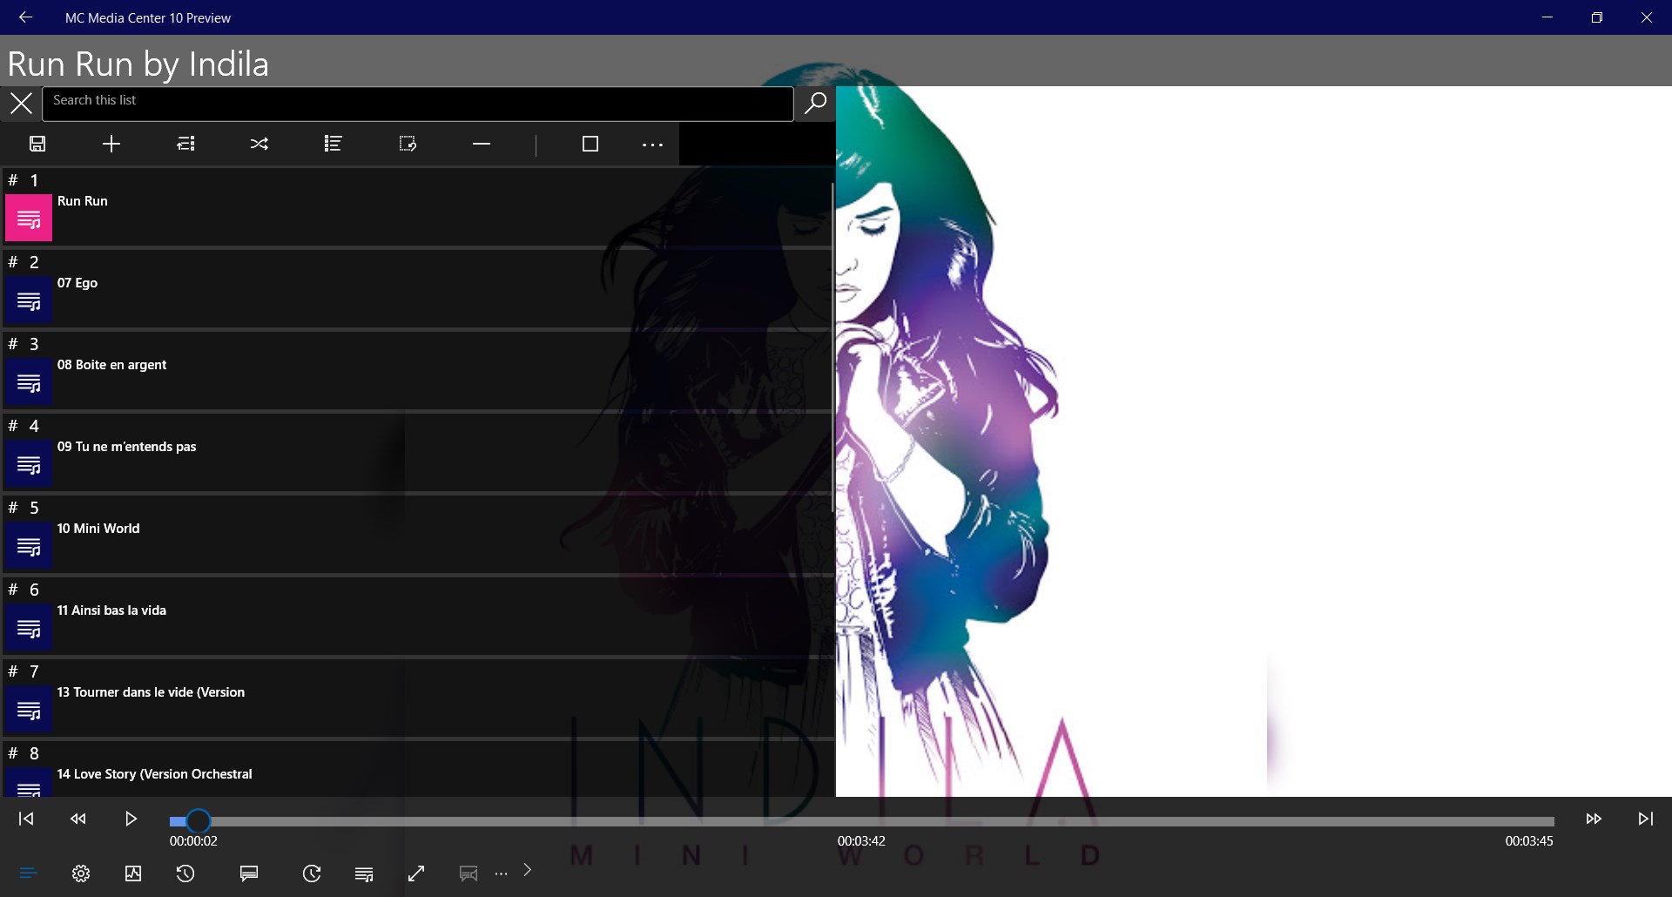Click the Search this list field
Viewport: 1672px width, 897px height.
418,104
